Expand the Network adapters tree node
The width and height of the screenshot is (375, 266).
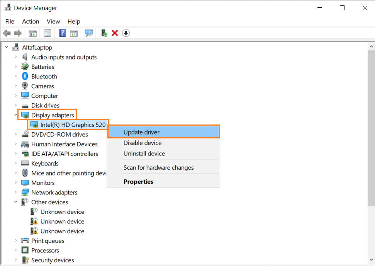(x=15, y=192)
